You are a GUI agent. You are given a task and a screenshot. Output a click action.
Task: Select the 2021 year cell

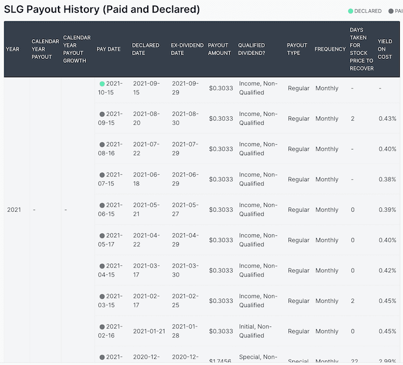pos(14,210)
